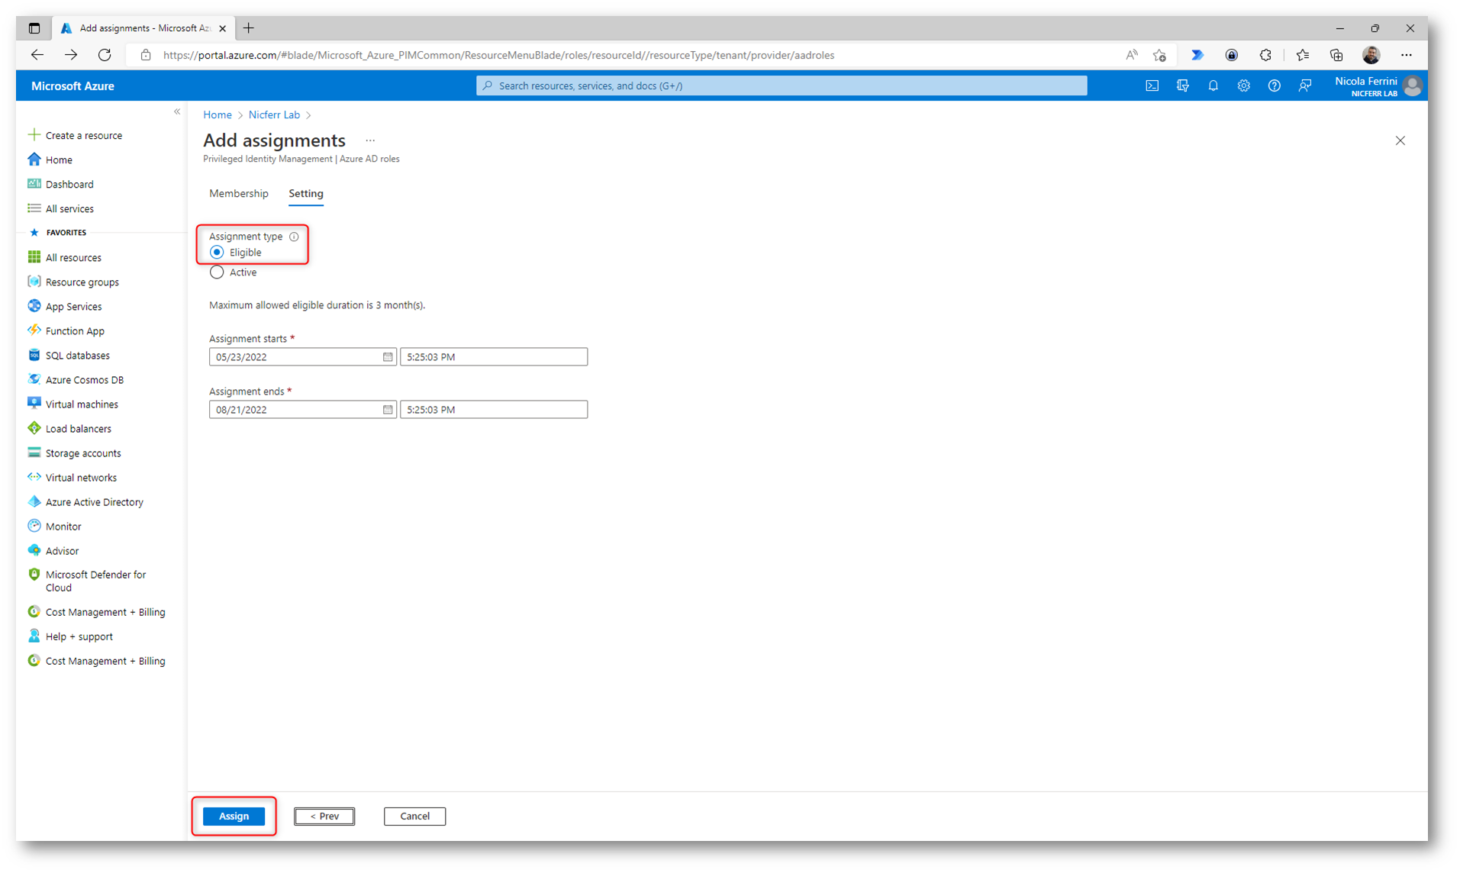Open Virtual machines in the sidebar
1460x873 pixels.
(x=82, y=404)
